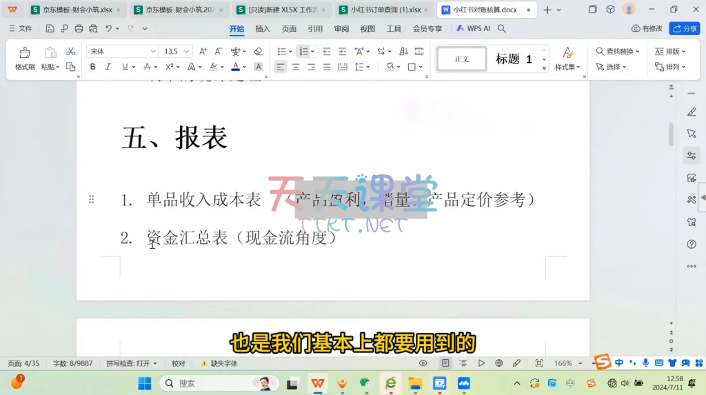Clear formatting with the eraser icon
Screen dimensions: 706x395
point(258,52)
